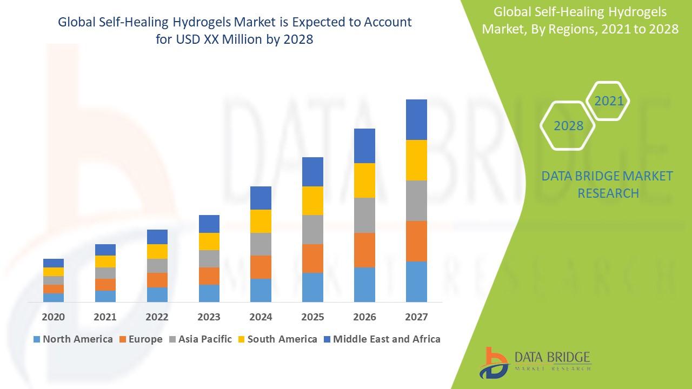Click the North America legend label text
Screen dimensions: 692x389
point(77,339)
